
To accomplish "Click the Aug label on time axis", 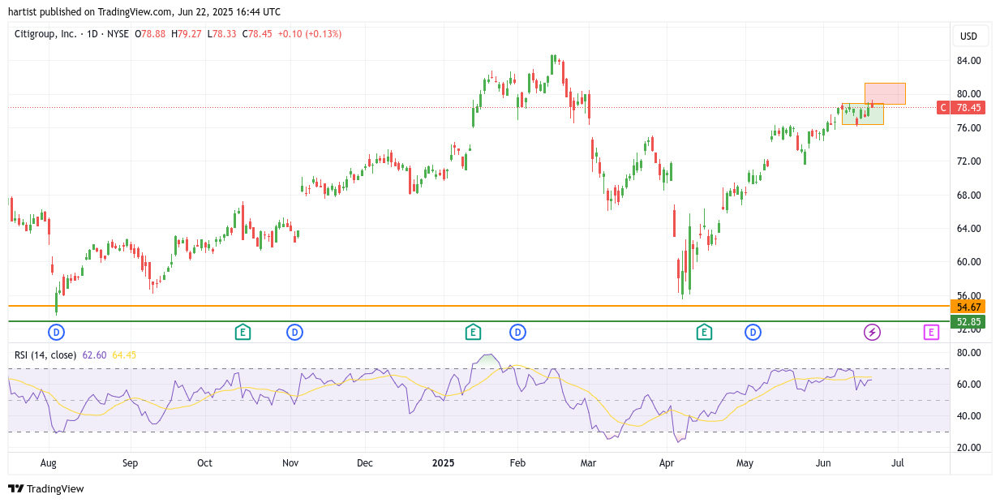I will (49, 463).
